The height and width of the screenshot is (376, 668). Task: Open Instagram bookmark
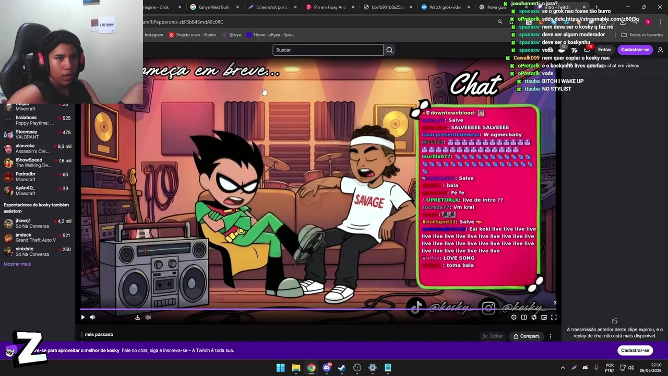pos(153,35)
